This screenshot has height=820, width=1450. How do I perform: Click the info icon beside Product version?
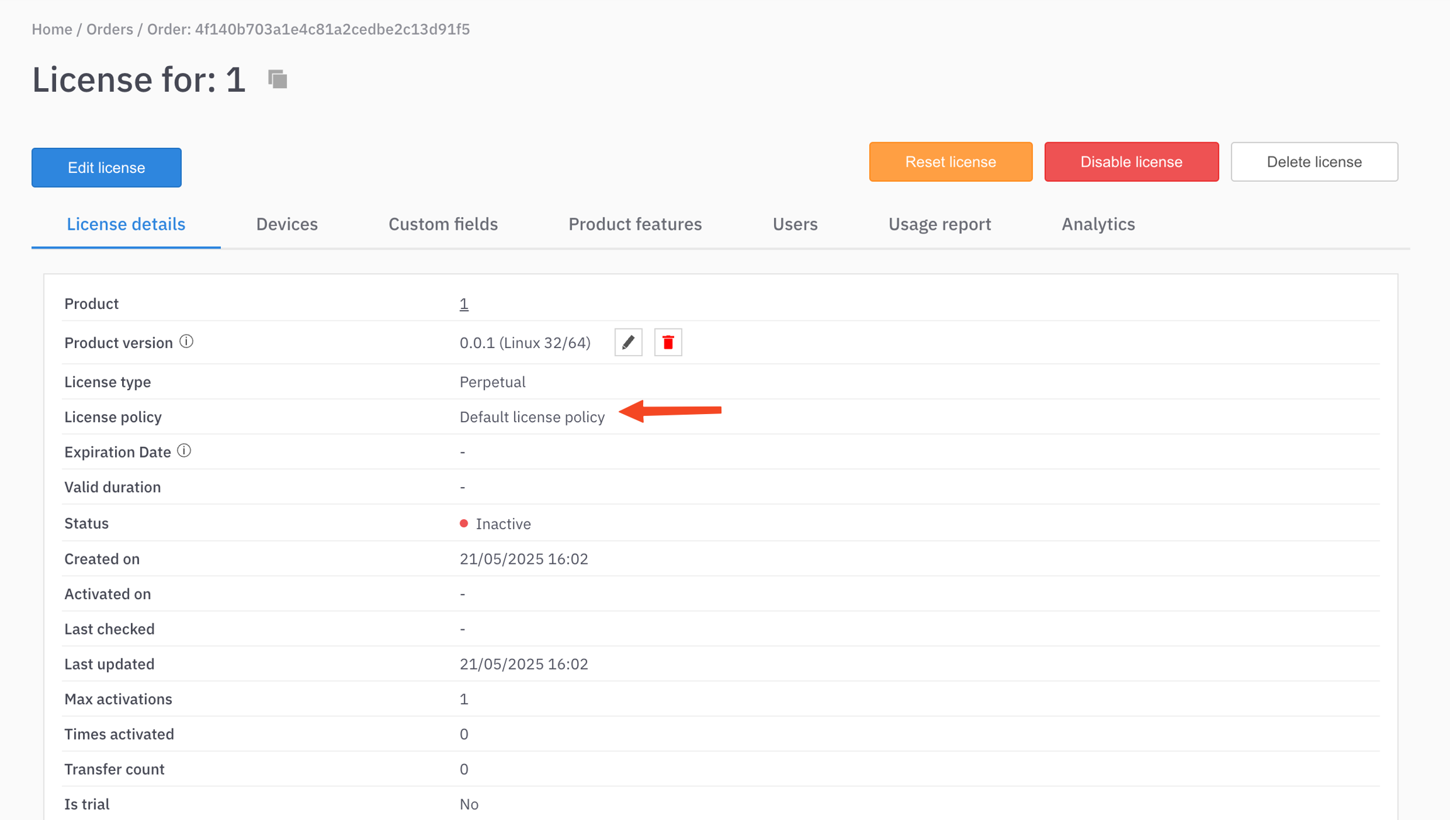click(x=186, y=342)
